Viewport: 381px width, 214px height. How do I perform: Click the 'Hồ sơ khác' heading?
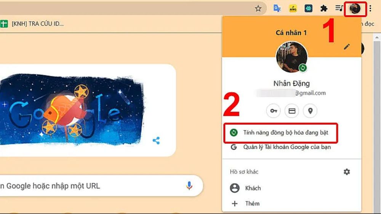tap(244, 172)
